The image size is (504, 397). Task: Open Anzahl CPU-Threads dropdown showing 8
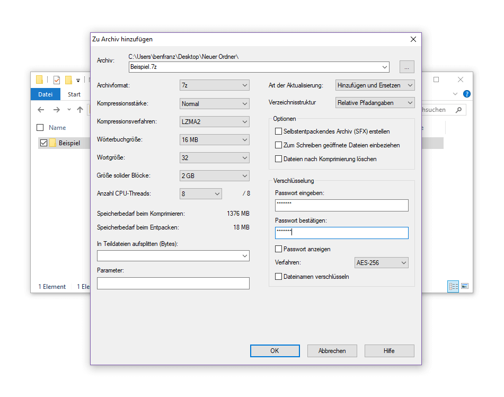200,193
